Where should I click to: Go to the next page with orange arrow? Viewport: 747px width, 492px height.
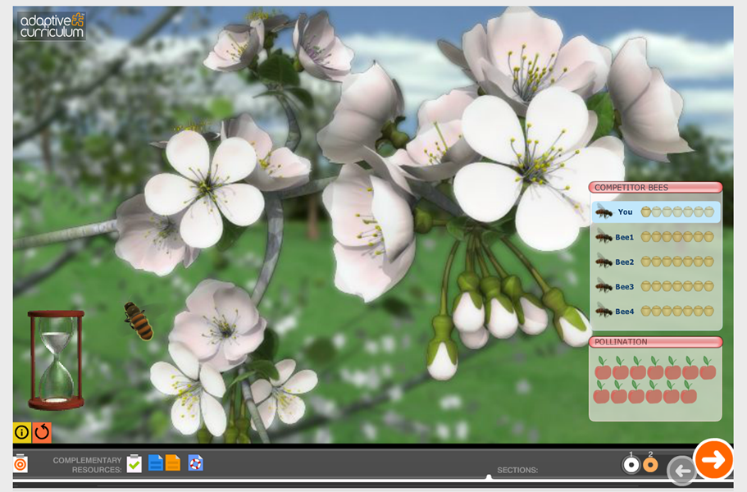tap(713, 460)
